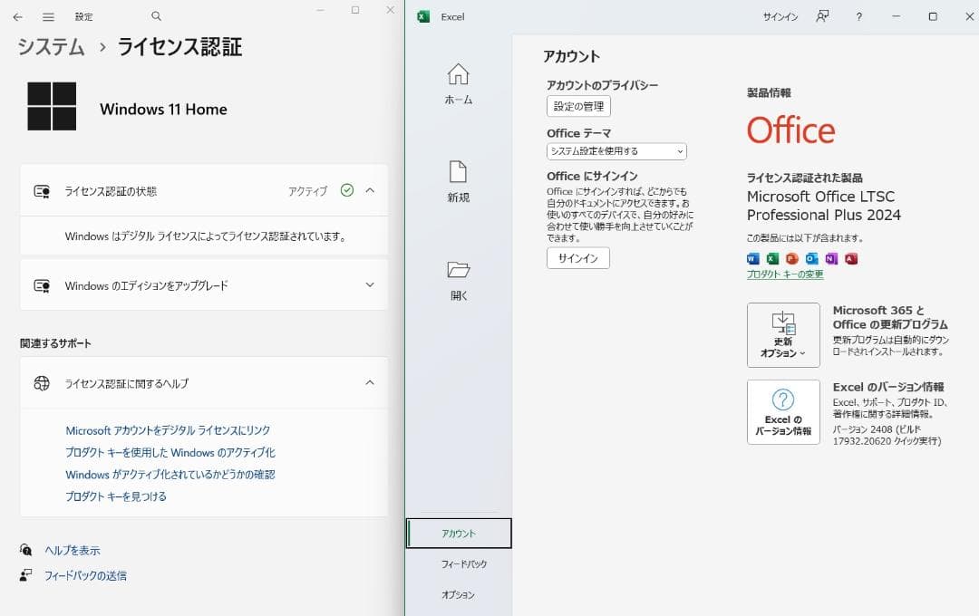Open Word from the included products icons
The height and width of the screenshot is (616, 979).
point(753,259)
